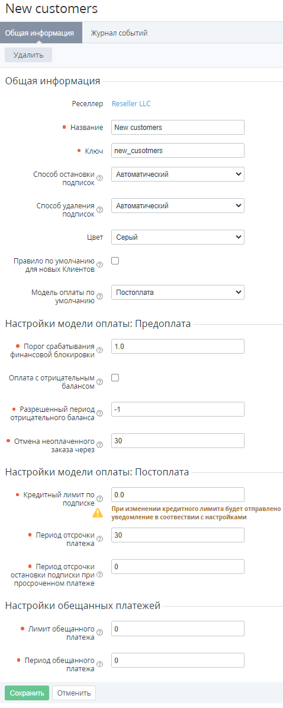Open the Reseller LLC link

click(131, 104)
